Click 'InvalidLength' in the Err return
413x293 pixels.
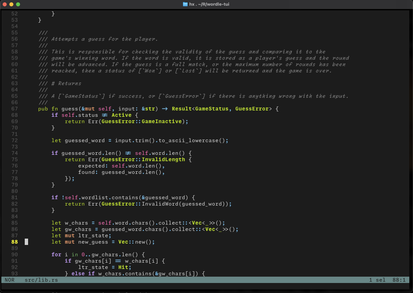[x=163, y=160]
